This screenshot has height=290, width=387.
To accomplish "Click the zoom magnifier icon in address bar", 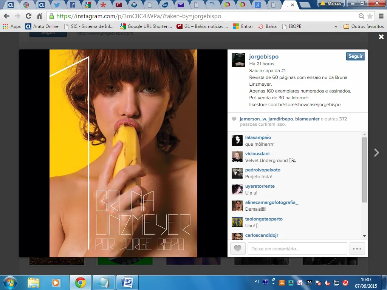I will coord(361,16).
